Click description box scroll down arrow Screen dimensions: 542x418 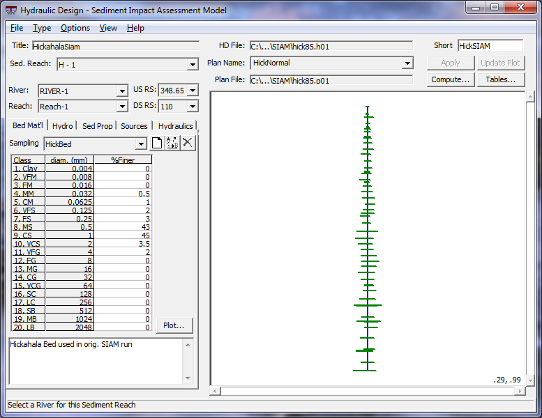188,378
